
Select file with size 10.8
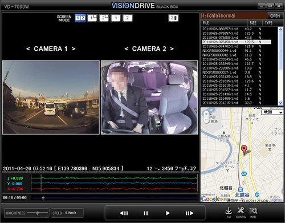[x=237, y=68]
